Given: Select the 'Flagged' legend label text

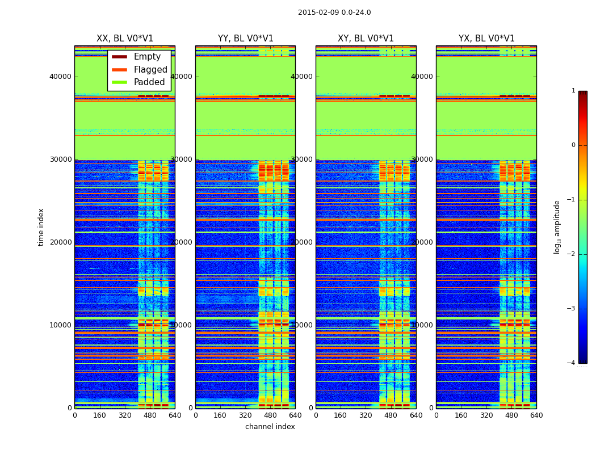Looking at the screenshot, I should [x=150, y=70].
